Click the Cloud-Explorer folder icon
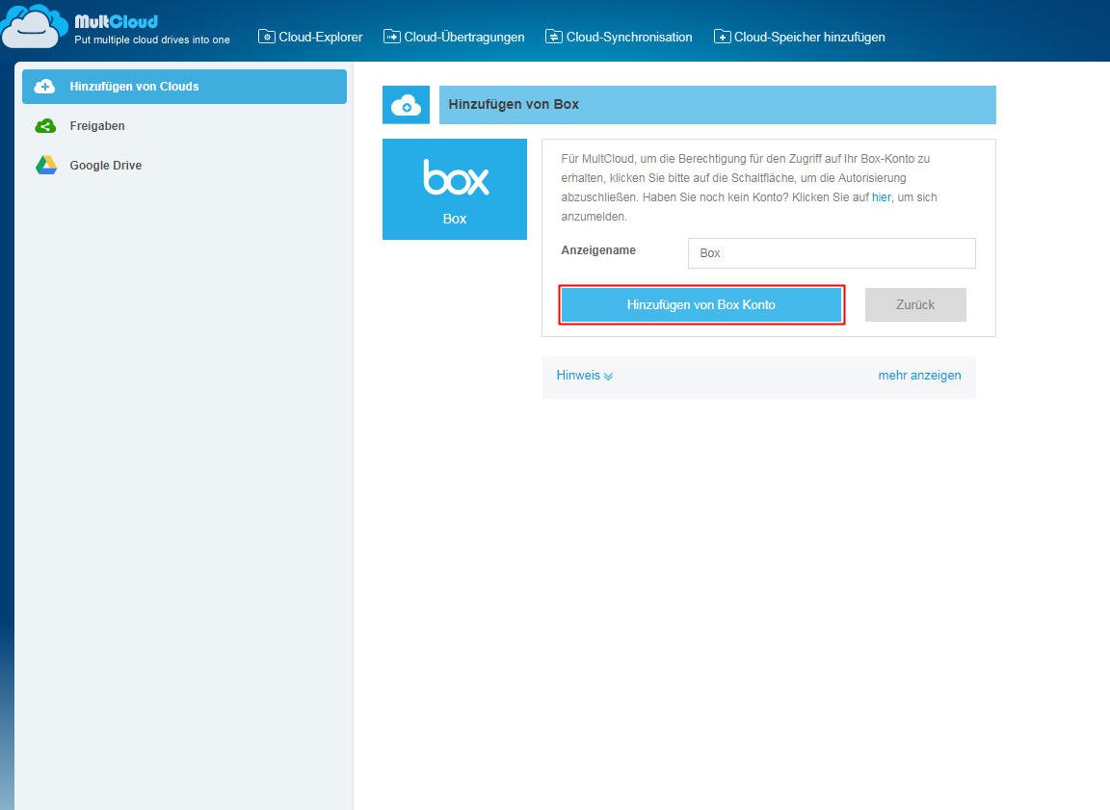Viewport: 1110px width, 810px height. [x=266, y=37]
